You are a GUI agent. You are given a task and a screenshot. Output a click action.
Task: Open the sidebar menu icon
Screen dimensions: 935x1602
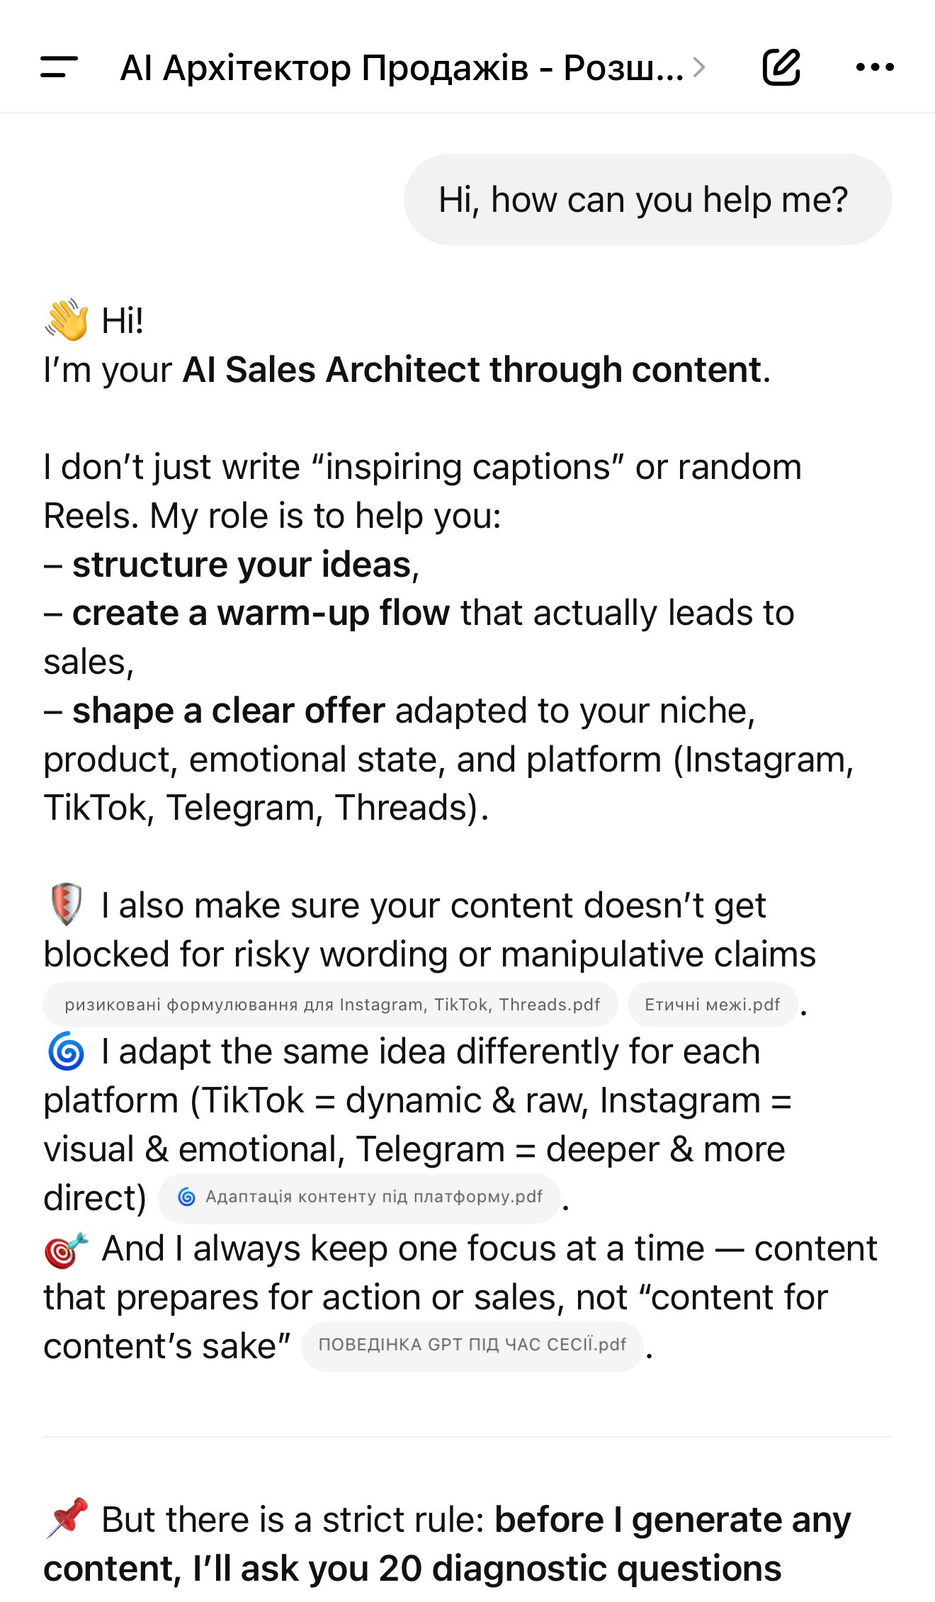(59, 67)
